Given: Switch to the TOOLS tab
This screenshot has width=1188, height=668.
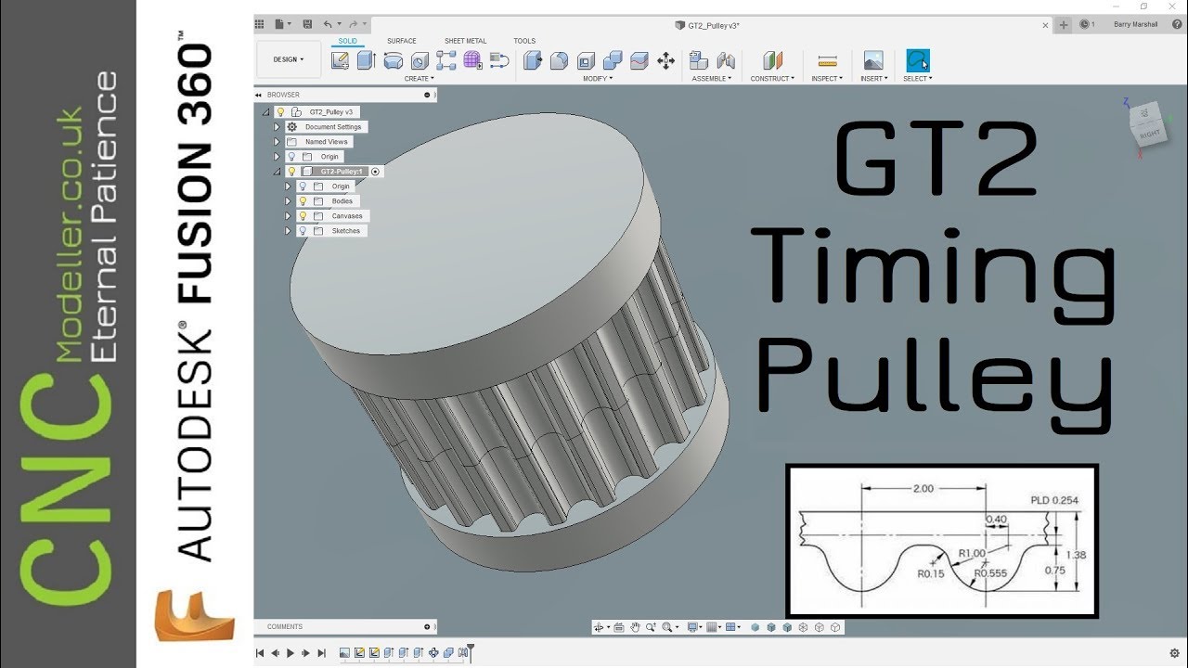Looking at the screenshot, I should coord(524,41).
